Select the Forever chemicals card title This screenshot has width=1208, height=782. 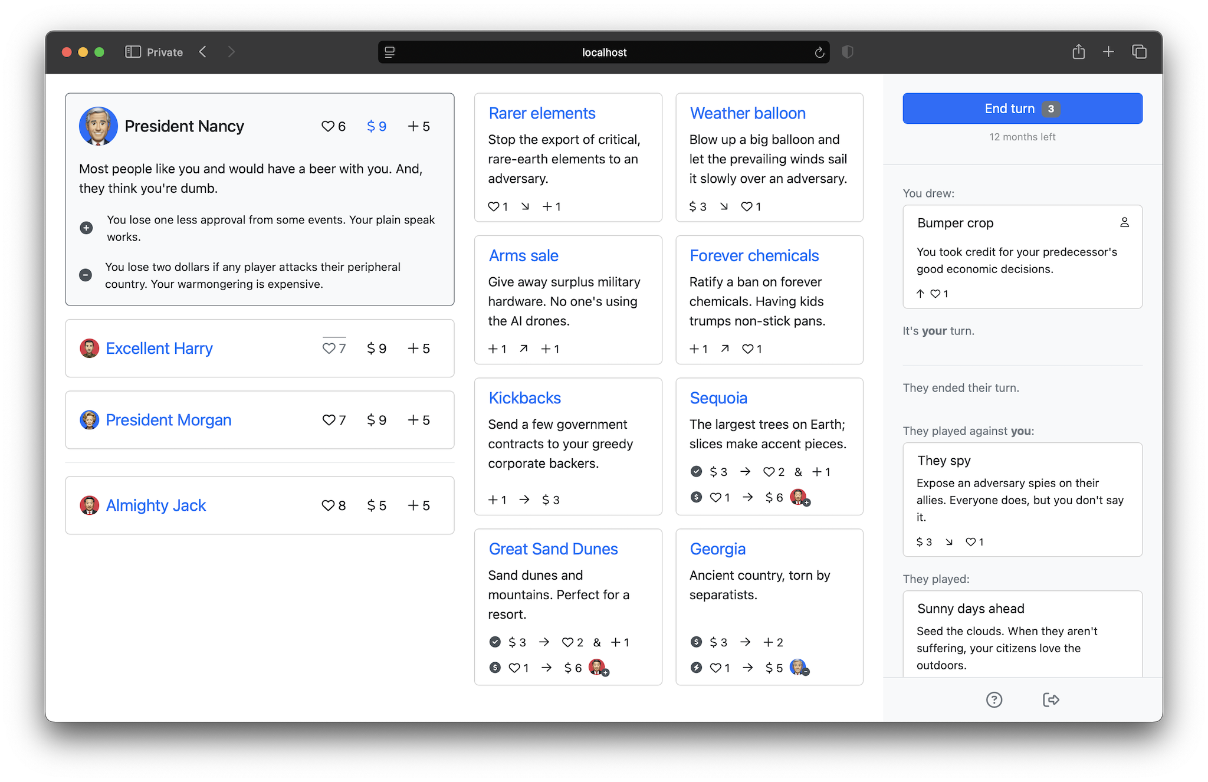[754, 255]
